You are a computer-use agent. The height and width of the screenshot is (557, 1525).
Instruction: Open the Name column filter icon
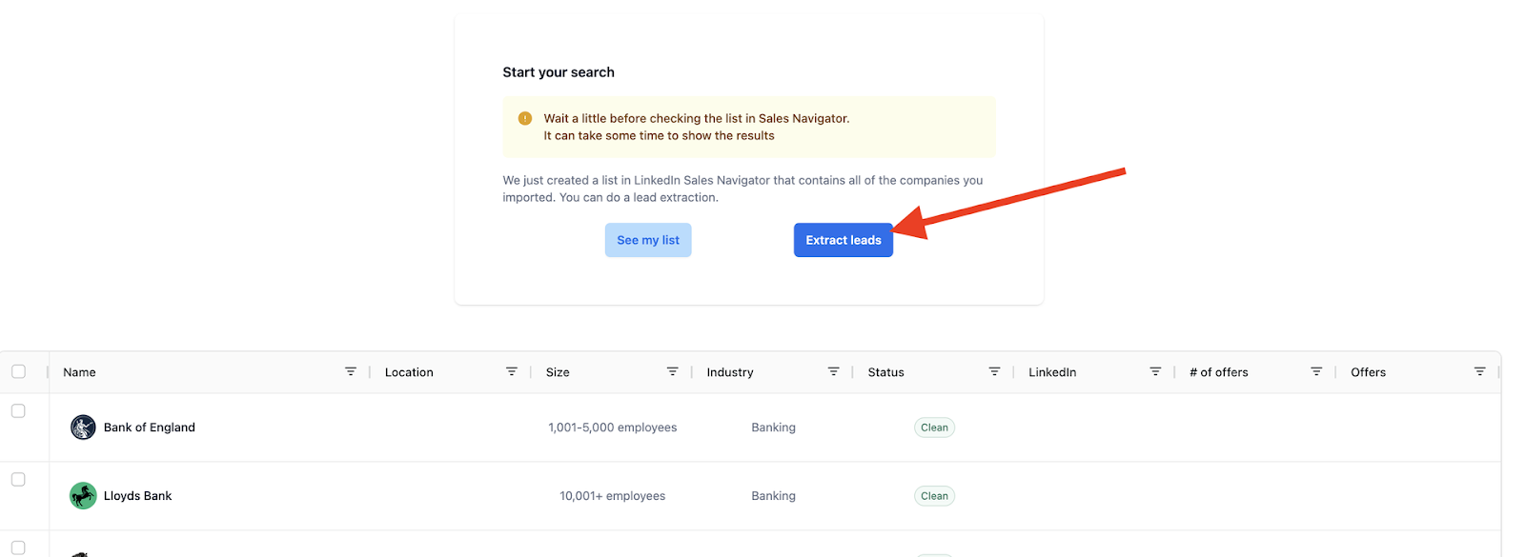(351, 371)
